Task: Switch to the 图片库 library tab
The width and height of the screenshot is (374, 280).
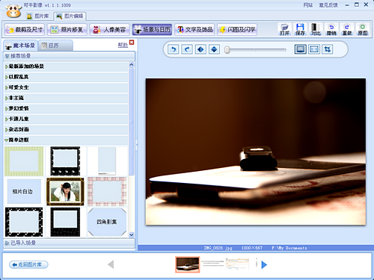Action: coord(38,16)
